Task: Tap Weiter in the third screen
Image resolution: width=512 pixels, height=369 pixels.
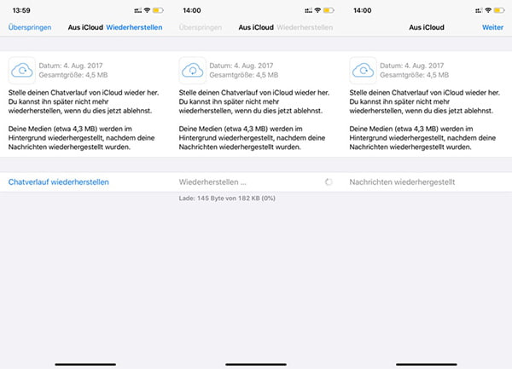Action: point(492,27)
